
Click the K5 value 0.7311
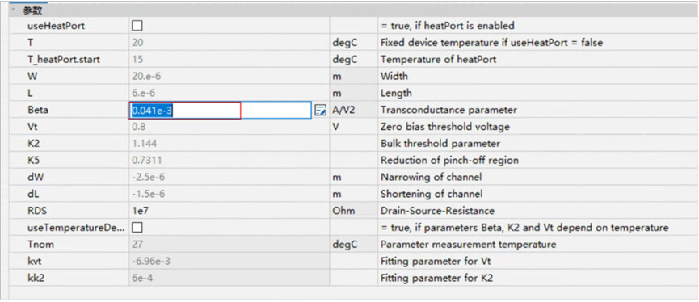(146, 161)
